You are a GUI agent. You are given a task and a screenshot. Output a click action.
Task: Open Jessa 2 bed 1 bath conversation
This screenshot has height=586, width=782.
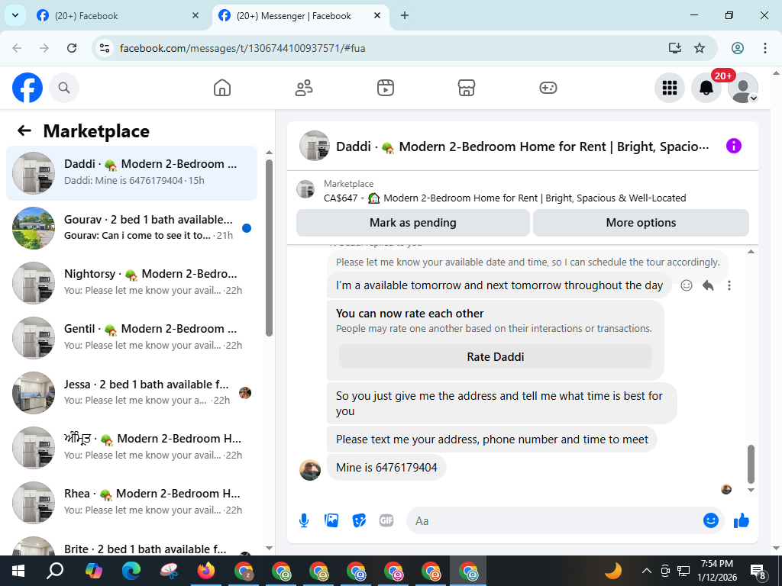tap(131, 393)
